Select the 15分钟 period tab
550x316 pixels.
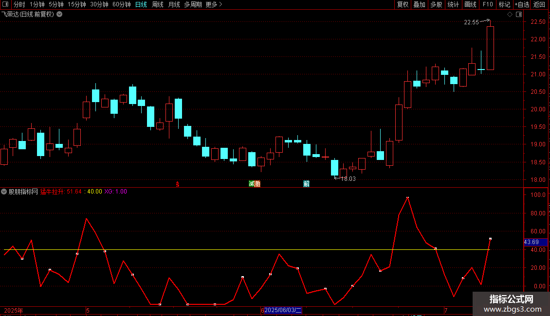tap(76, 4)
